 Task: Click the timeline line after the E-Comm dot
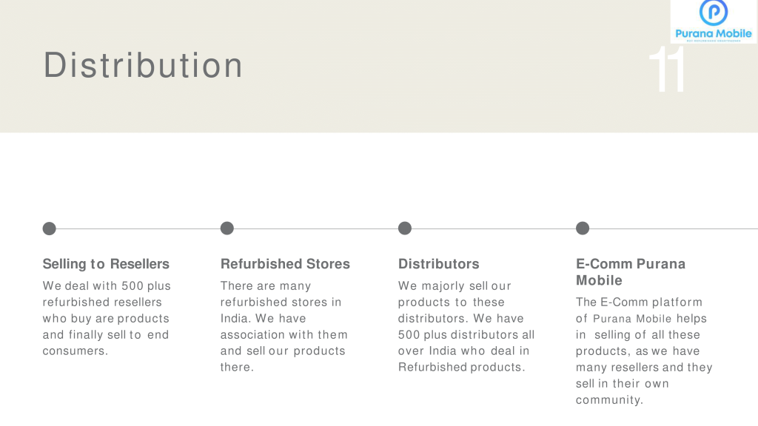click(674, 229)
